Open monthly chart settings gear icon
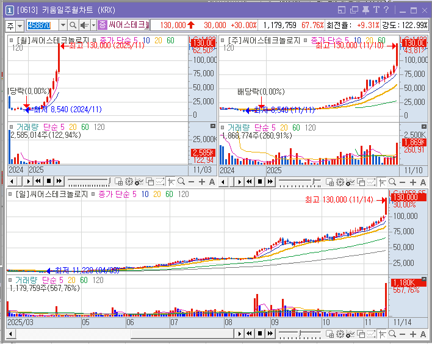Screen dimensions: 432x344 [x=129, y=182]
